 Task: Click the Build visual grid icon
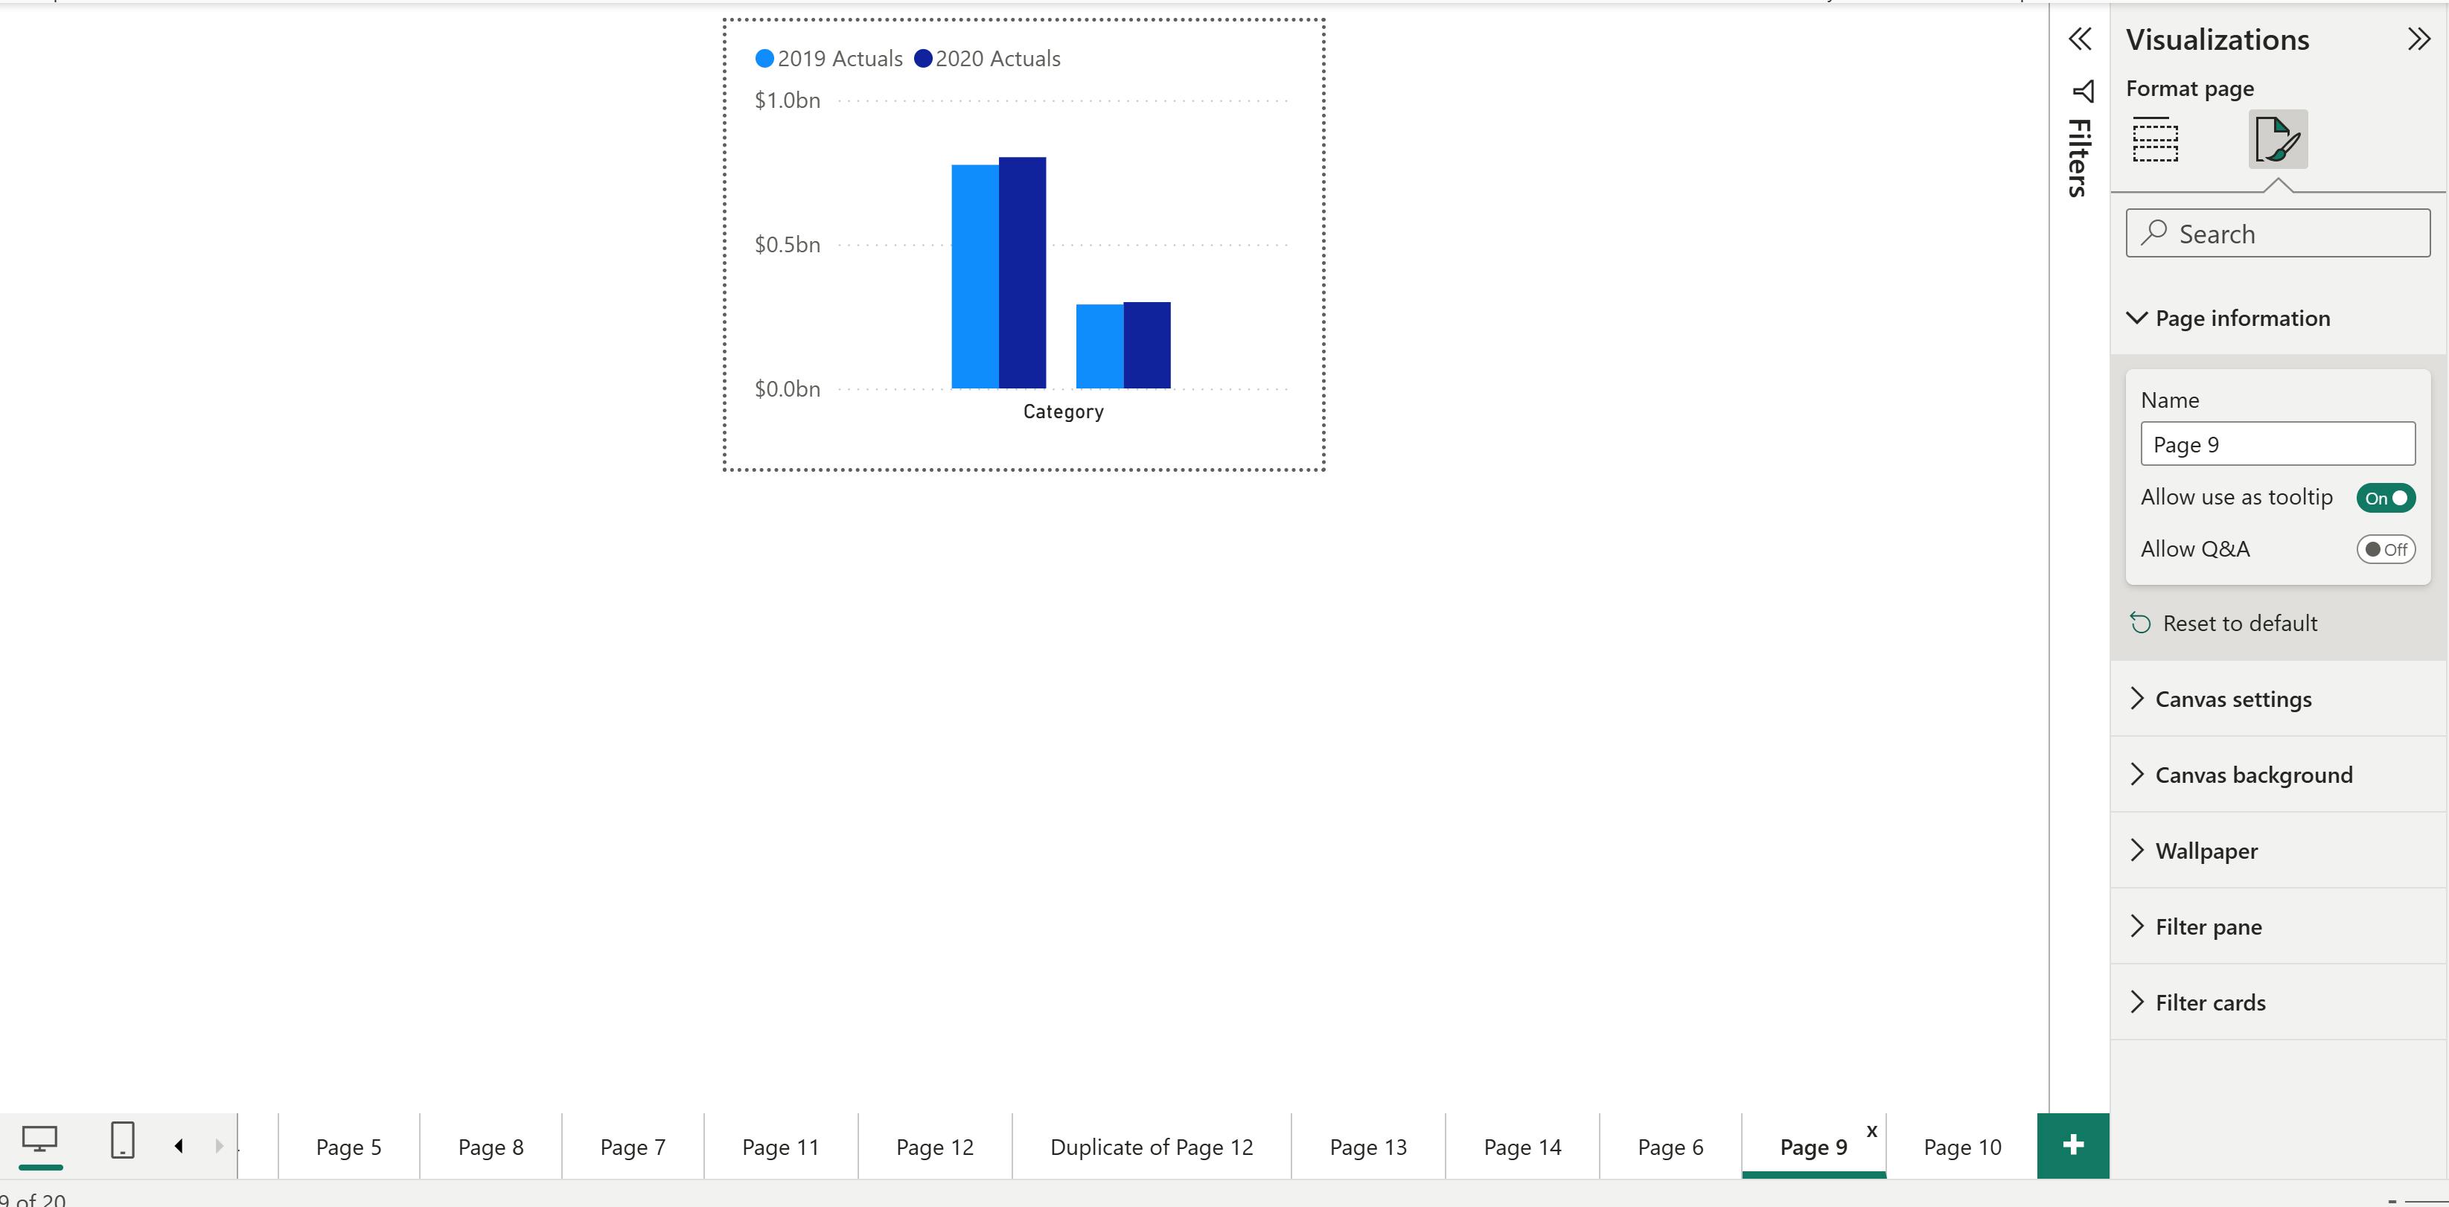coord(2155,140)
